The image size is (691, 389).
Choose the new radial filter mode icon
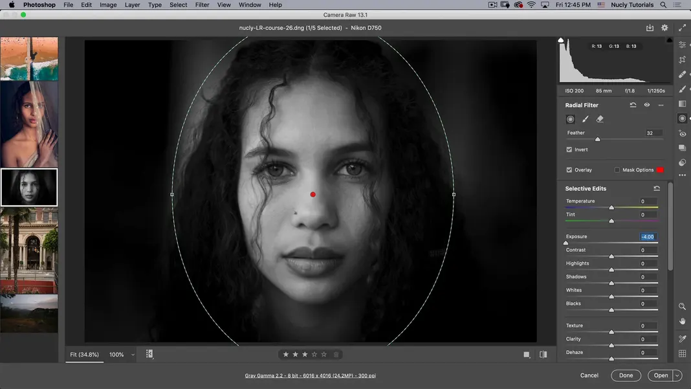tap(570, 119)
